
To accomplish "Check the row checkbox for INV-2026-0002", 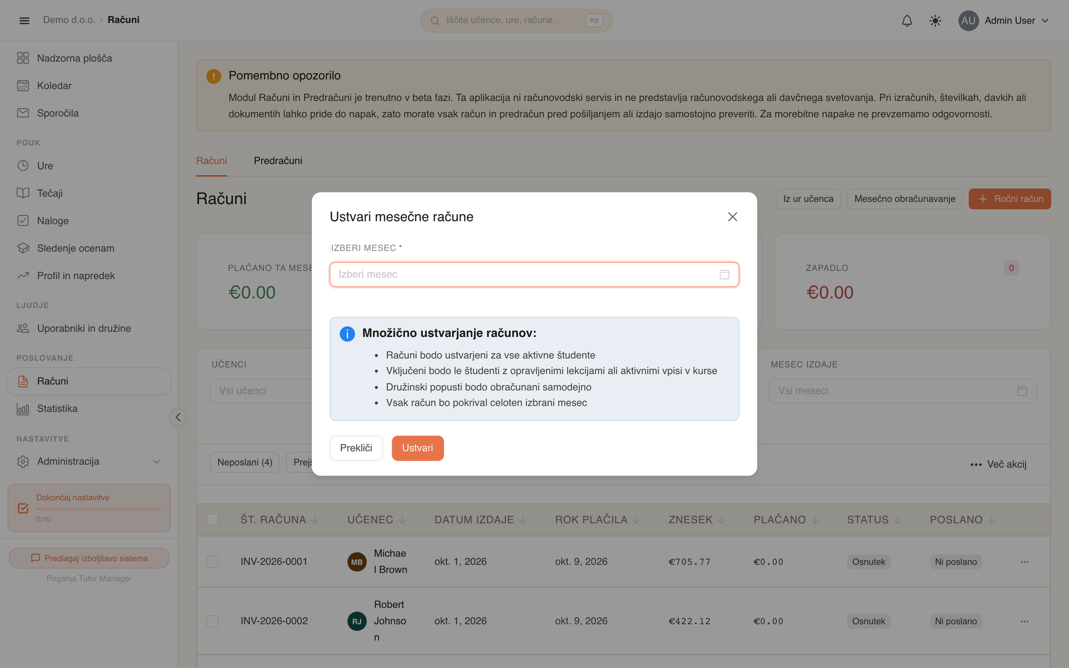I will click(x=212, y=621).
